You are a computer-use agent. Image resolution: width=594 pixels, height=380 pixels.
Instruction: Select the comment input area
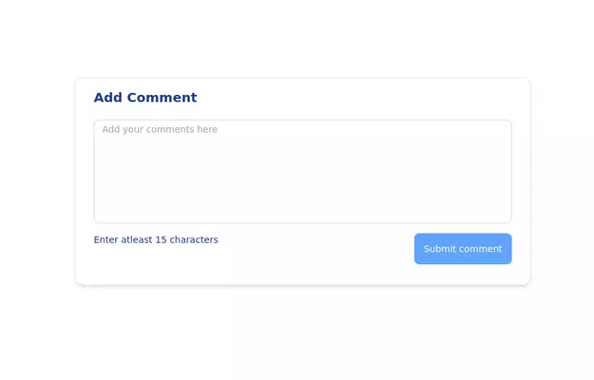tap(302, 171)
